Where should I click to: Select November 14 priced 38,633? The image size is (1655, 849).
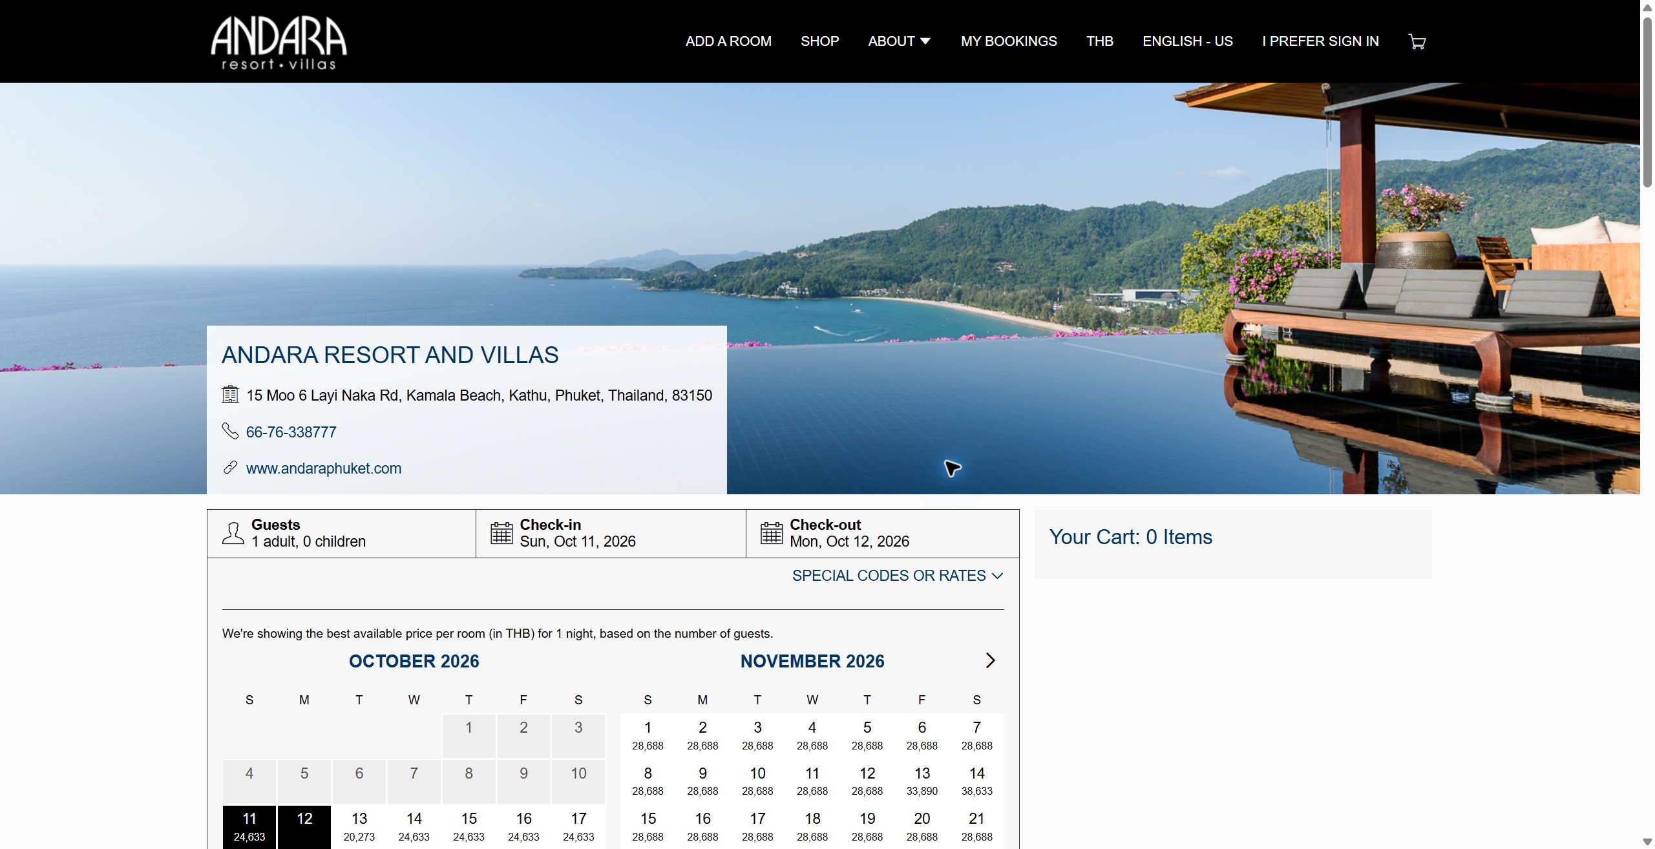point(976,781)
